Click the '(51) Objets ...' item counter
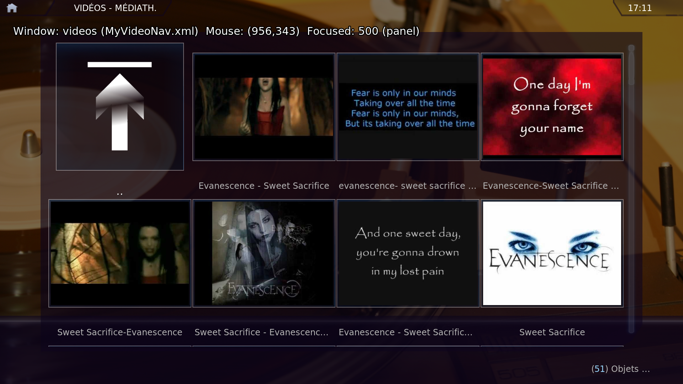The width and height of the screenshot is (683, 384). [x=621, y=369]
